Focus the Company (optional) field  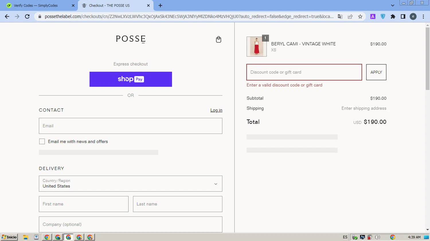pos(130,224)
